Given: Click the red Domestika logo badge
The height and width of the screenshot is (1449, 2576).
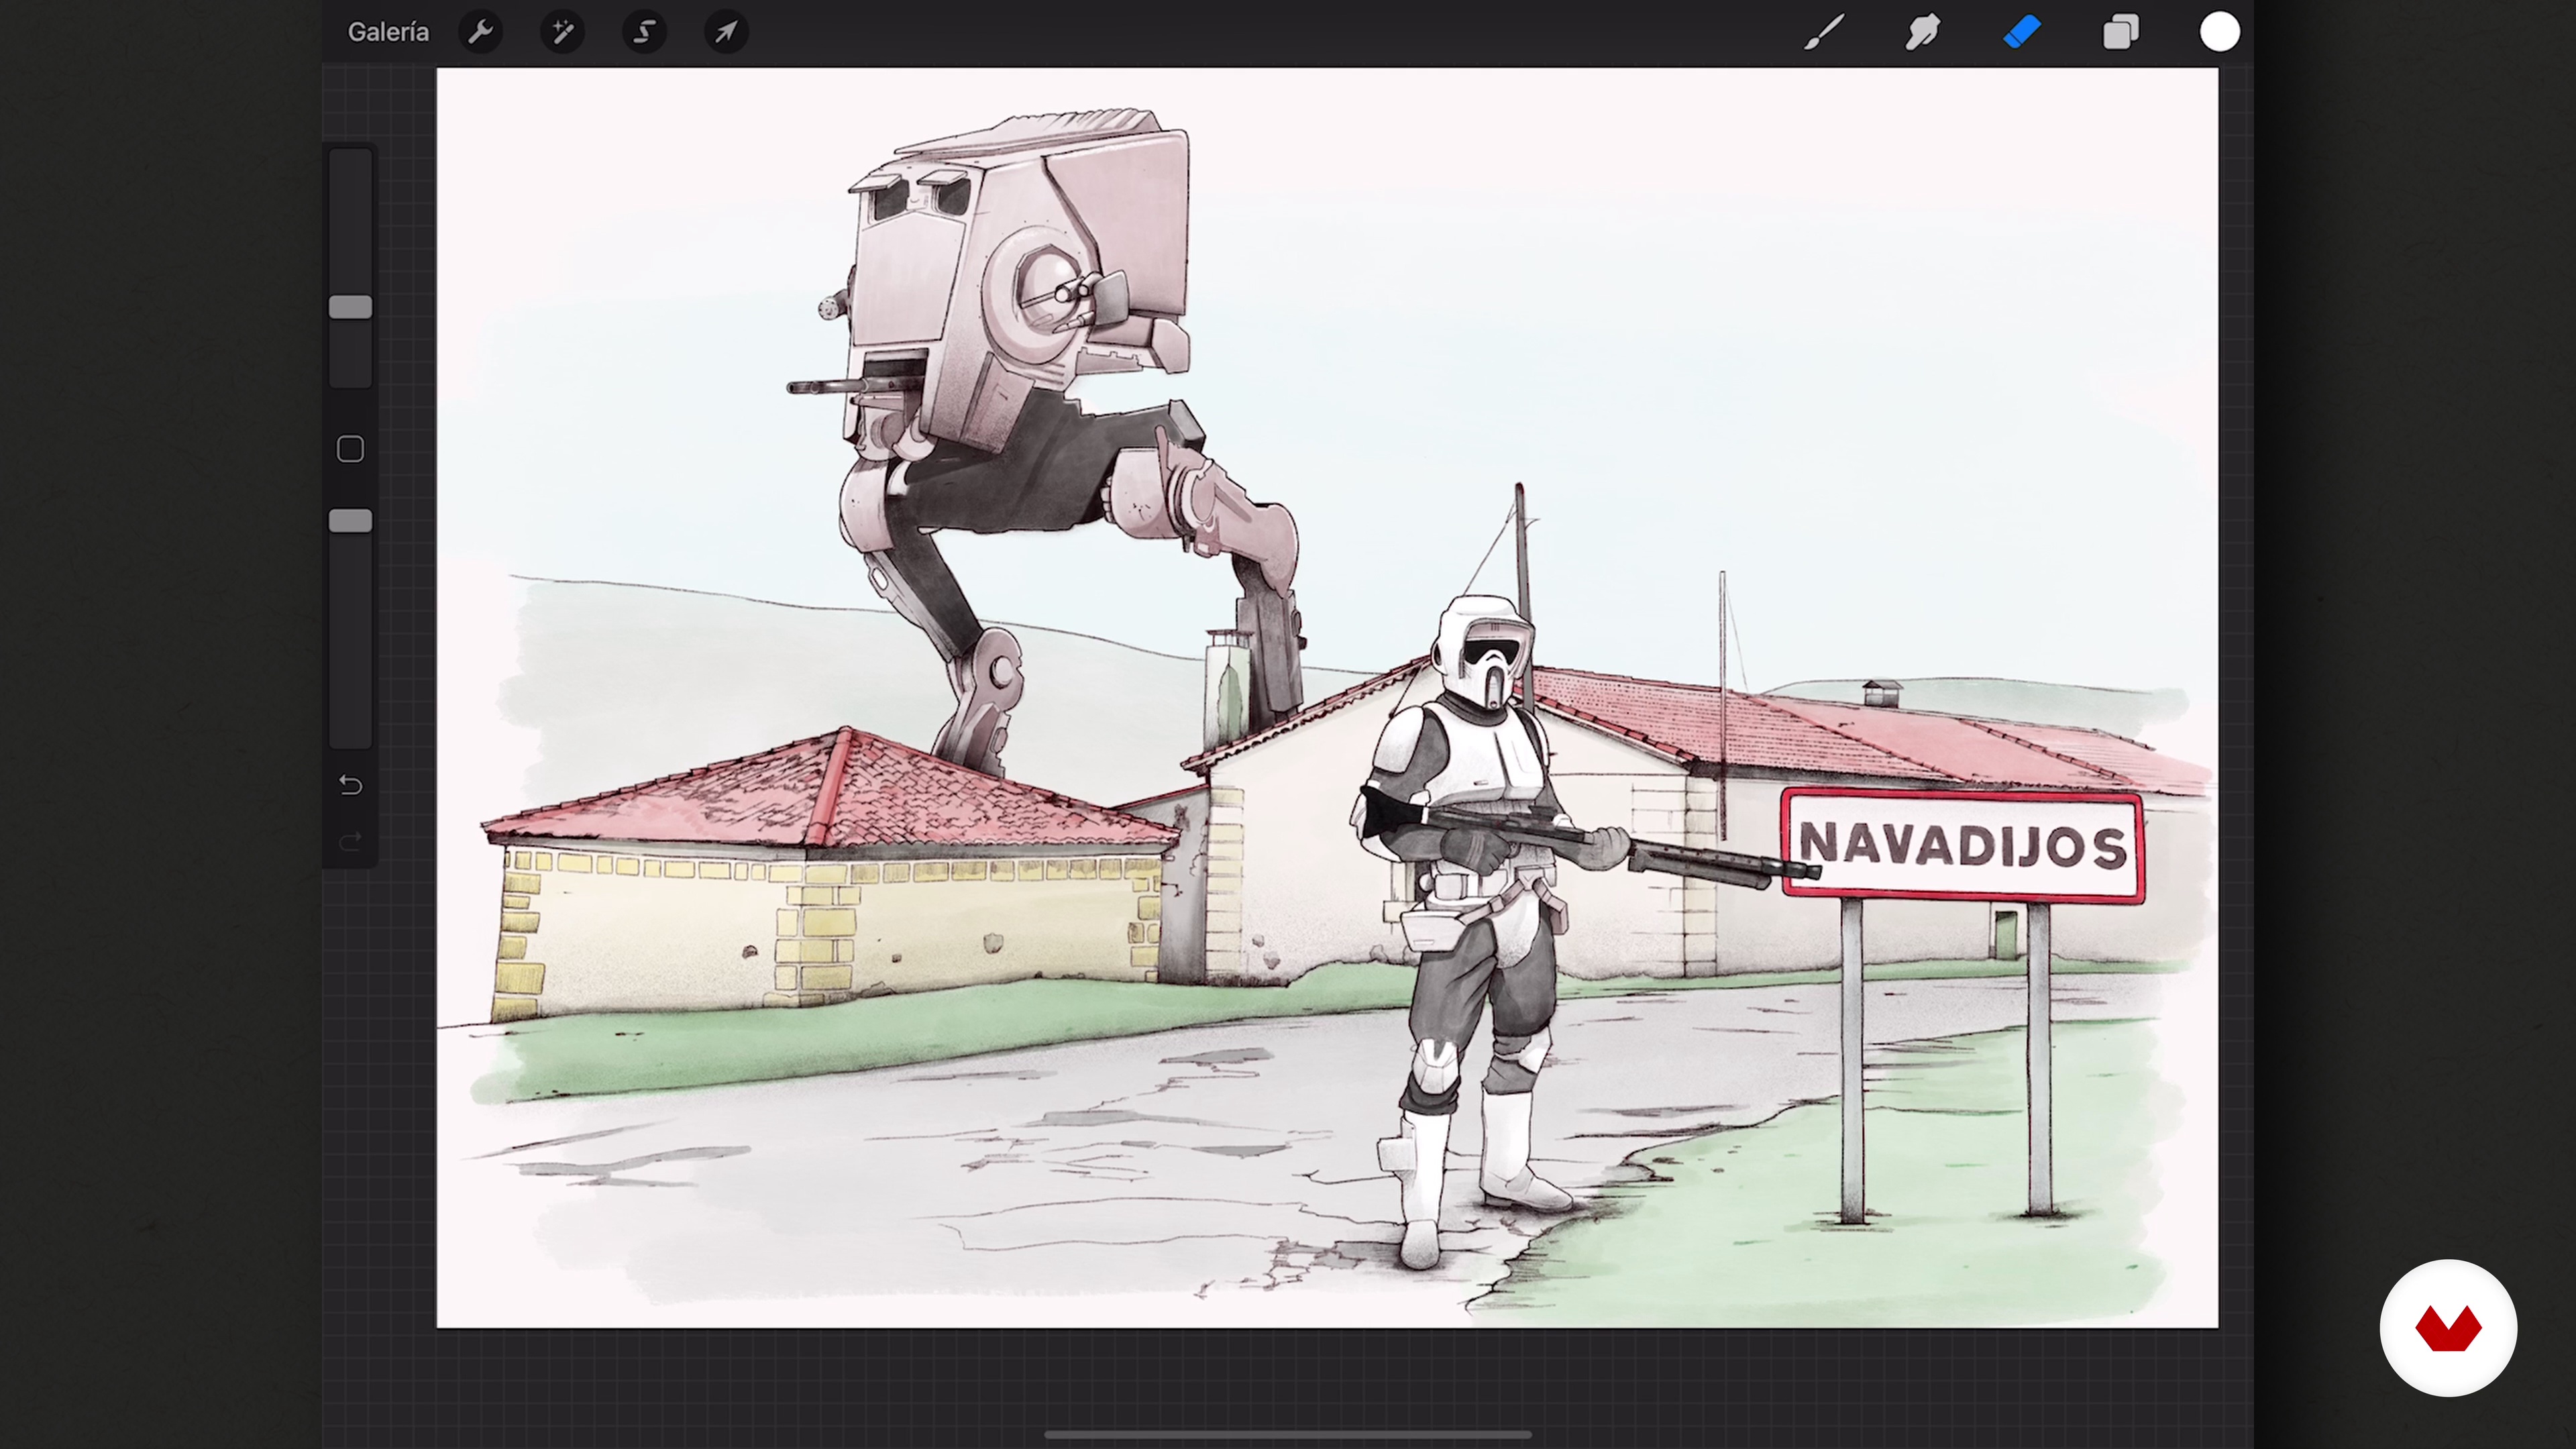Looking at the screenshot, I should (x=2448, y=1328).
